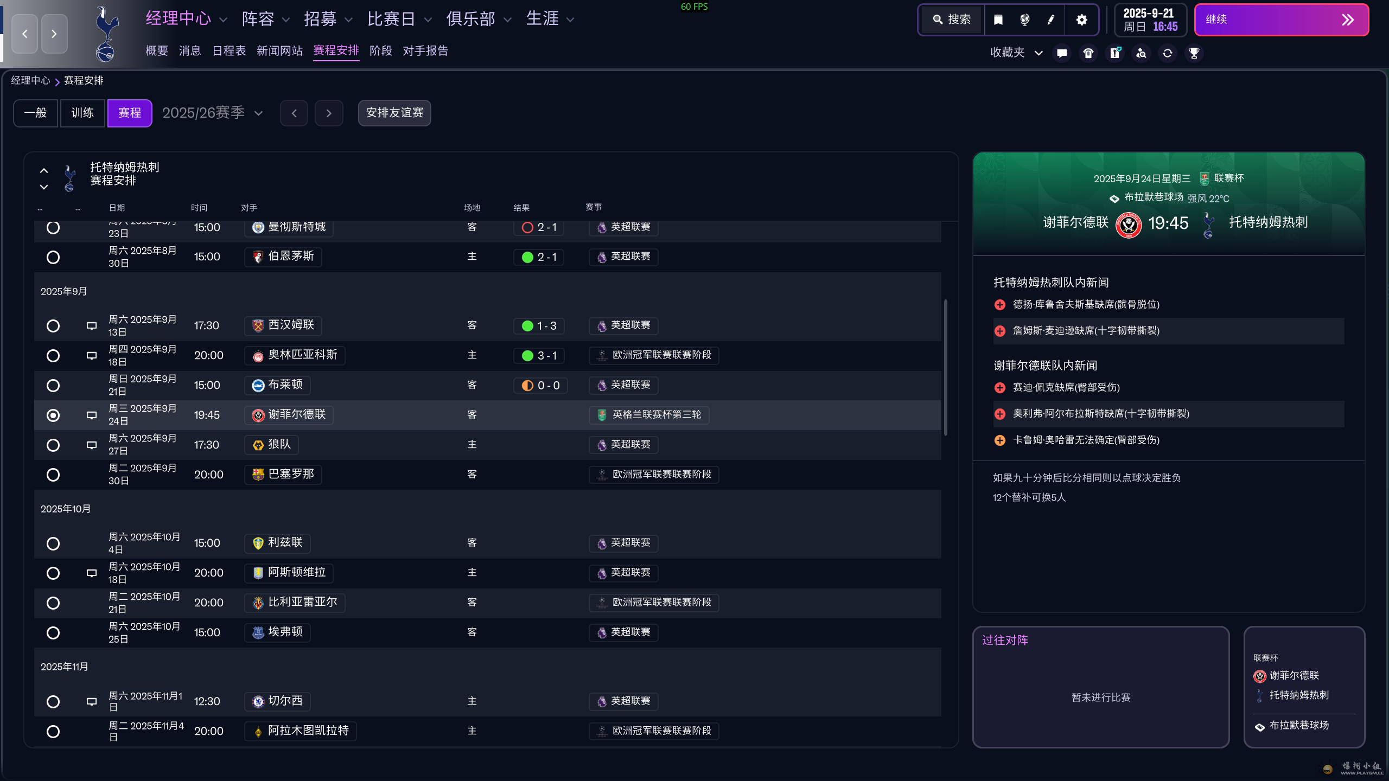The width and height of the screenshot is (1389, 781).
Task: Switch to the 对手报告 tab
Action: tap(425, 51)
